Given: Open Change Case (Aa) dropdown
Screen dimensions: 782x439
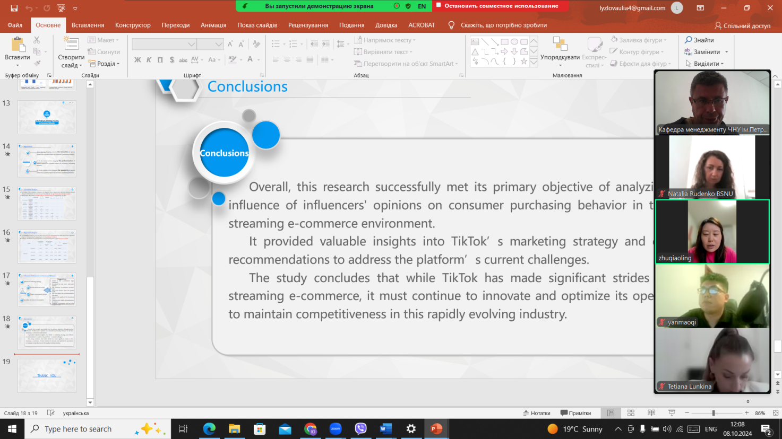Looking at the screenshot, I should [214, 60].
